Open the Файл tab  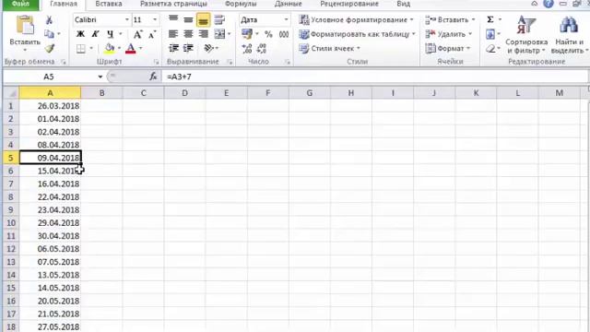(21, 4)
